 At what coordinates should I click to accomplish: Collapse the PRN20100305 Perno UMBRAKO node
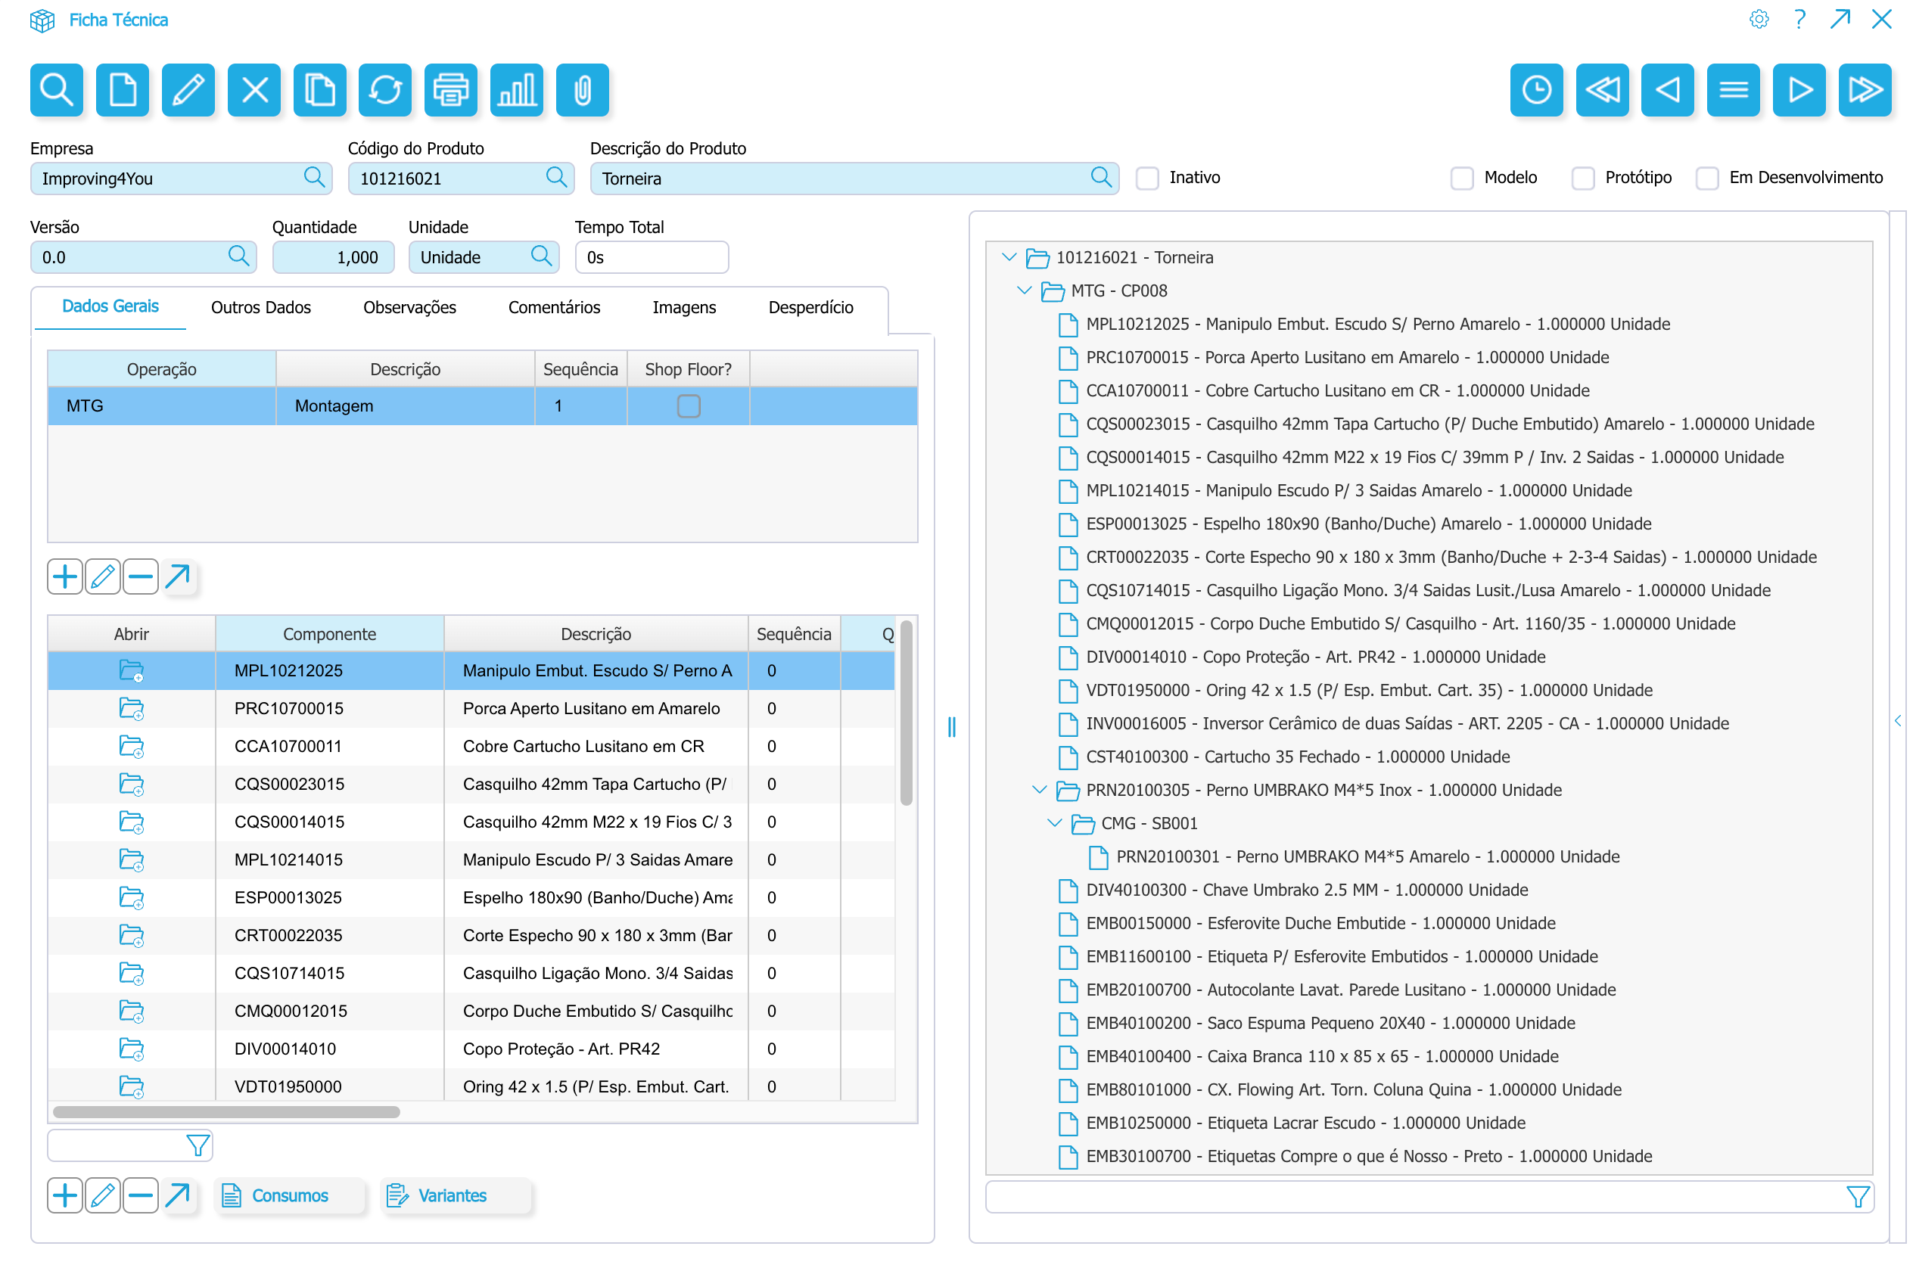click(x=1039, y=790)
